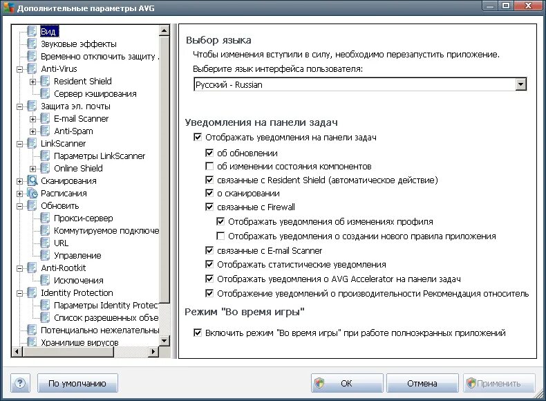Click the Параметры LinkScanner page icon
Image resolution: width=546 pixels, height=401 pixels.
[44, 156]
